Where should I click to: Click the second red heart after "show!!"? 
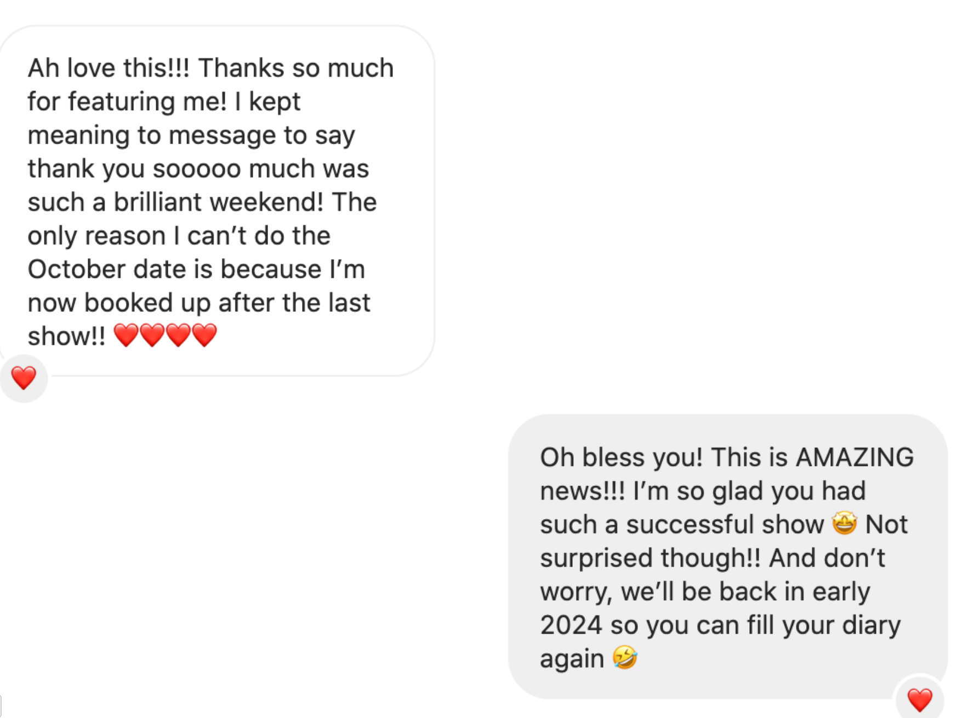[152, 335]
